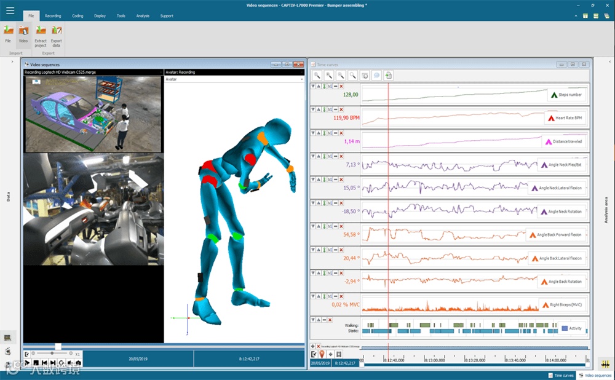This screenshot has width=615, height=380.
Task: Switch to the Coding ribbon tab
Action: pyautogui.click(x=77, y=16)
